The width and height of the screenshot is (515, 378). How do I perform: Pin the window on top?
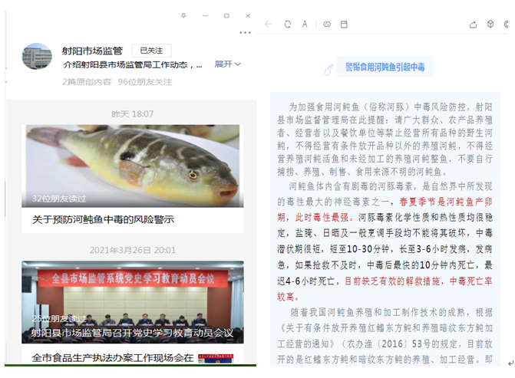[183, 15]
